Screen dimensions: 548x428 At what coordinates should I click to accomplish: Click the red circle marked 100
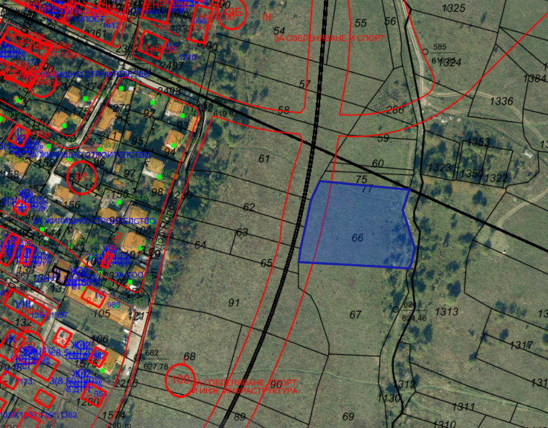click(x=181, y=379)
